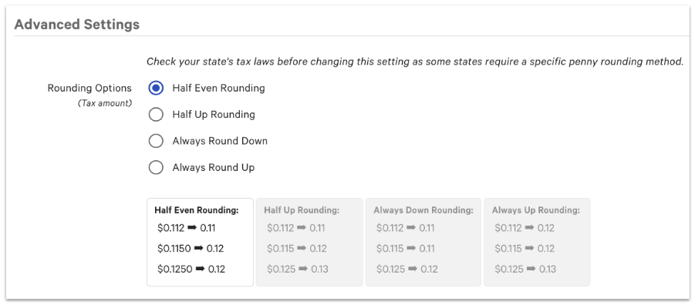Enable the Always Round Down option
695x308 pixels.
156,141
